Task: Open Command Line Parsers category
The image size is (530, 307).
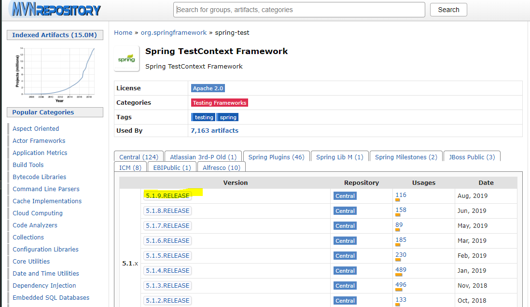Action: [46, 189]
